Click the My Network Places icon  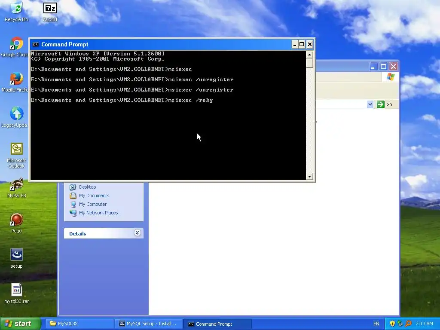(x=73, y=213)
